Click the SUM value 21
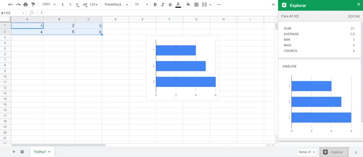 (x=353, y=28)
